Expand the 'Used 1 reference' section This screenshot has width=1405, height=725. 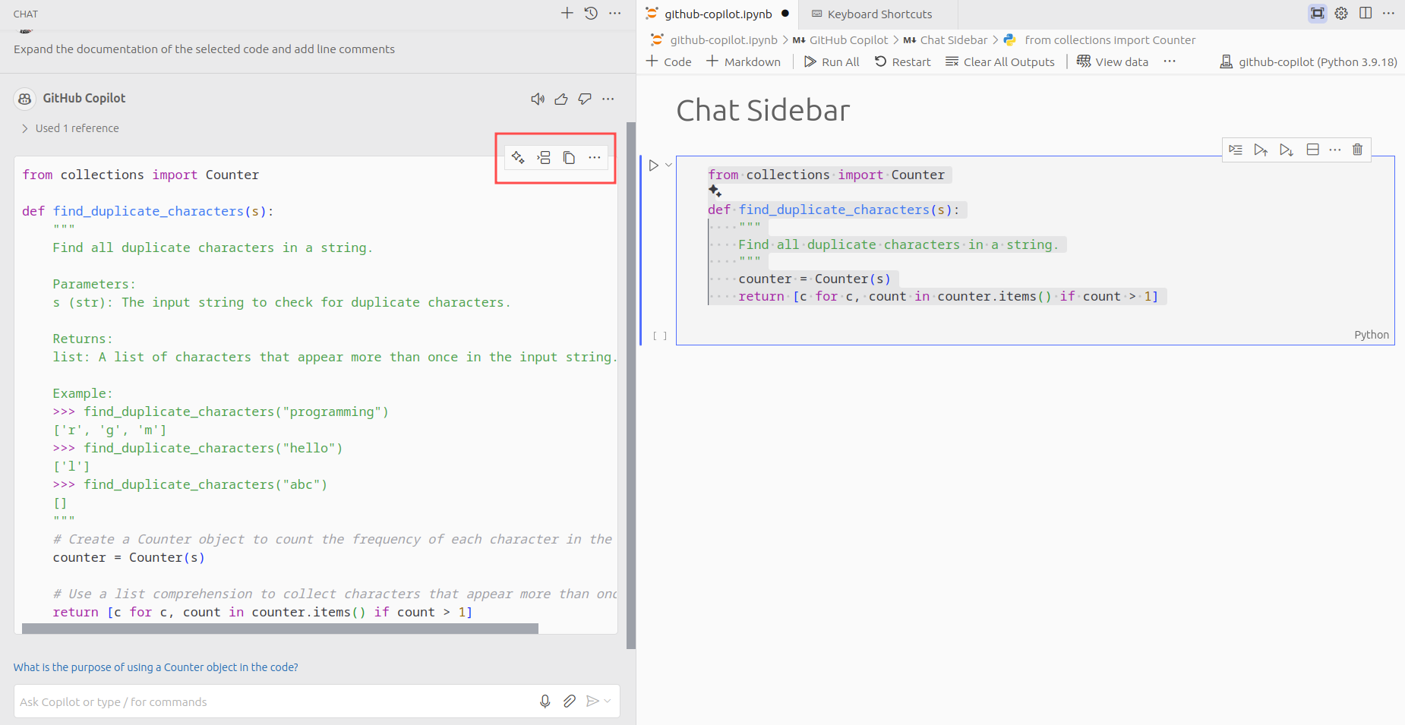click(70, 128)
